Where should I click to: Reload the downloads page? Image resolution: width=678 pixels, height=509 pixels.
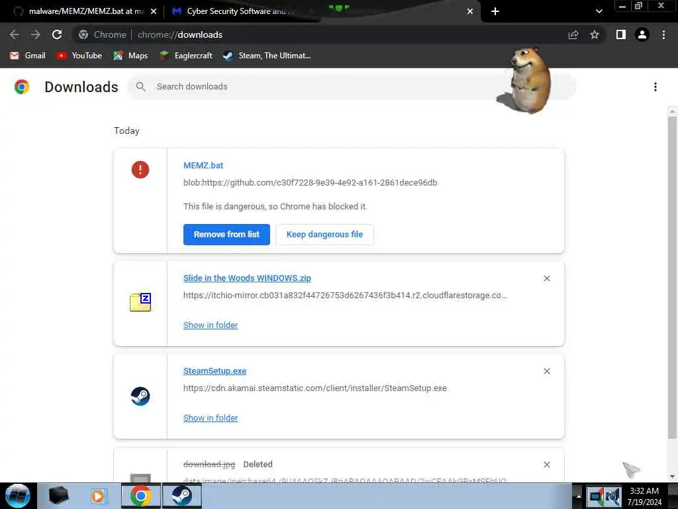(x=57, y=34)
